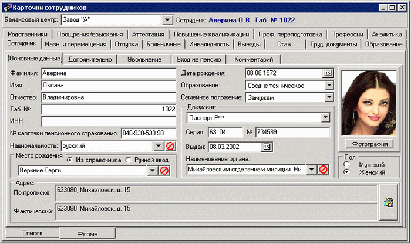Click passport number field 734589
This screenshot has width=411, height=244.
coord(293,132)
